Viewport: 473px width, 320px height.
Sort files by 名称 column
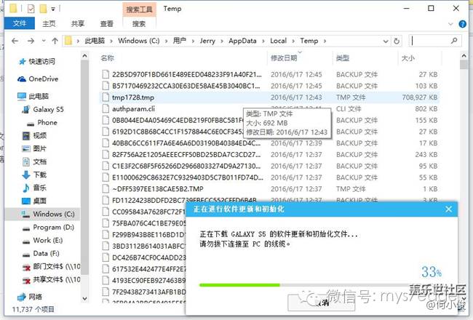108,58
